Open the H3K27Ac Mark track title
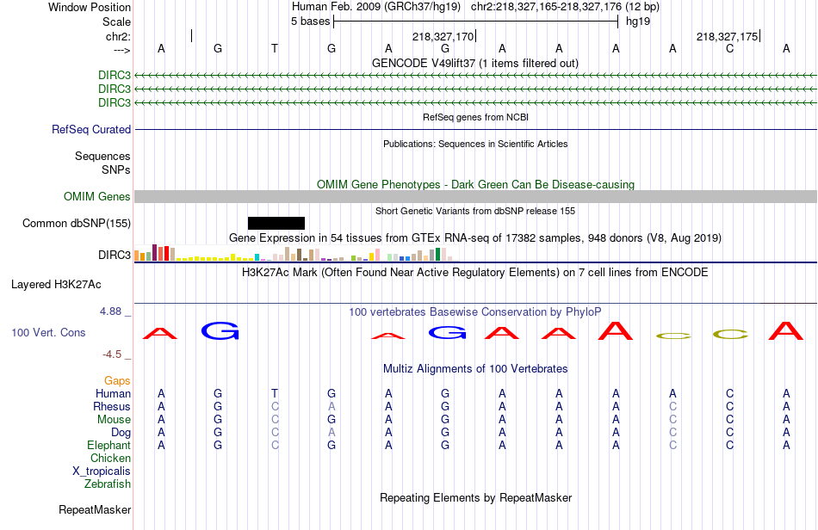The width and height of the screenshot is (818, 530). click(x=474, y=273)
